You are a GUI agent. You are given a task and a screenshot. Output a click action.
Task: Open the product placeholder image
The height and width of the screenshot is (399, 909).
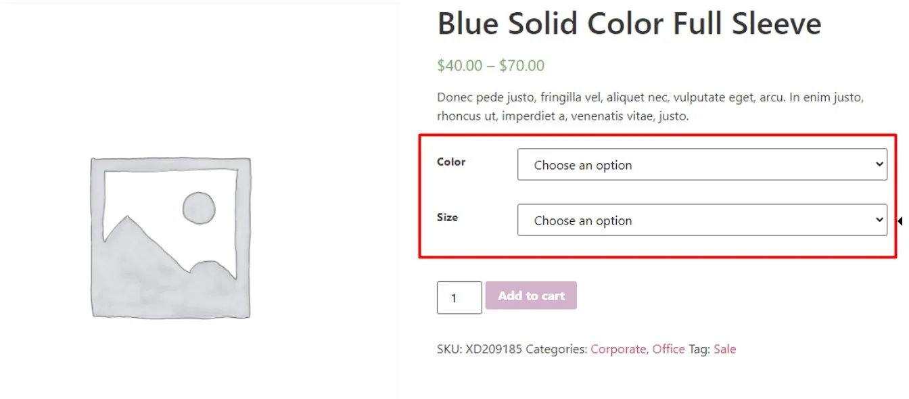170,238
